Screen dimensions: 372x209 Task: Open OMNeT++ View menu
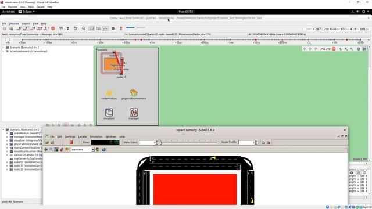[35, 24]
